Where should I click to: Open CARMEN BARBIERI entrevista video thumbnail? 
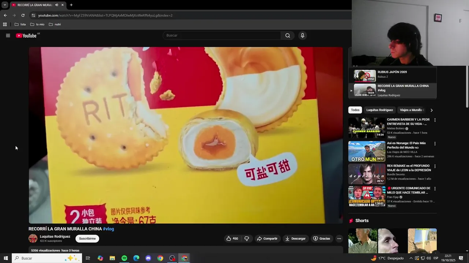367,128
